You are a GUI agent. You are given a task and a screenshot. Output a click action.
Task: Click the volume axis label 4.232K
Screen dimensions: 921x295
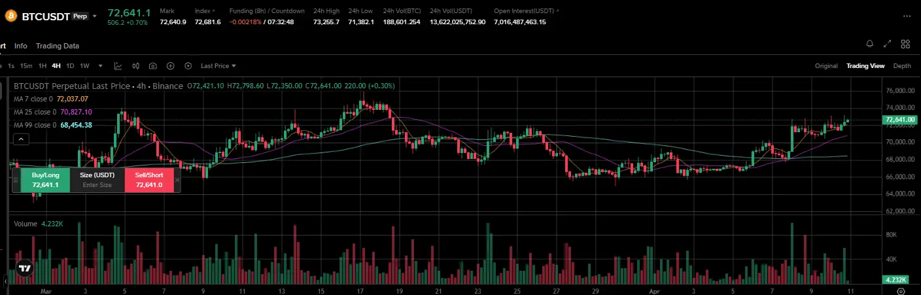point(895,279)
